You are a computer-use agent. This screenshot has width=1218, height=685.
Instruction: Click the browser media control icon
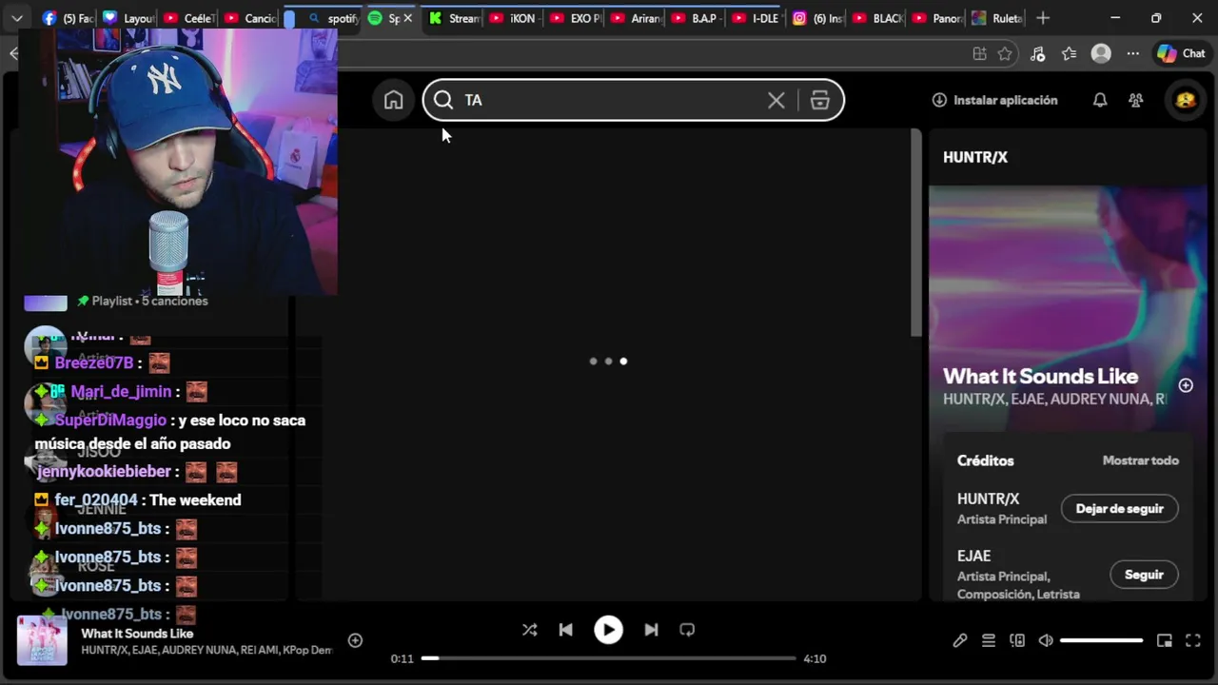[1037, 54]
